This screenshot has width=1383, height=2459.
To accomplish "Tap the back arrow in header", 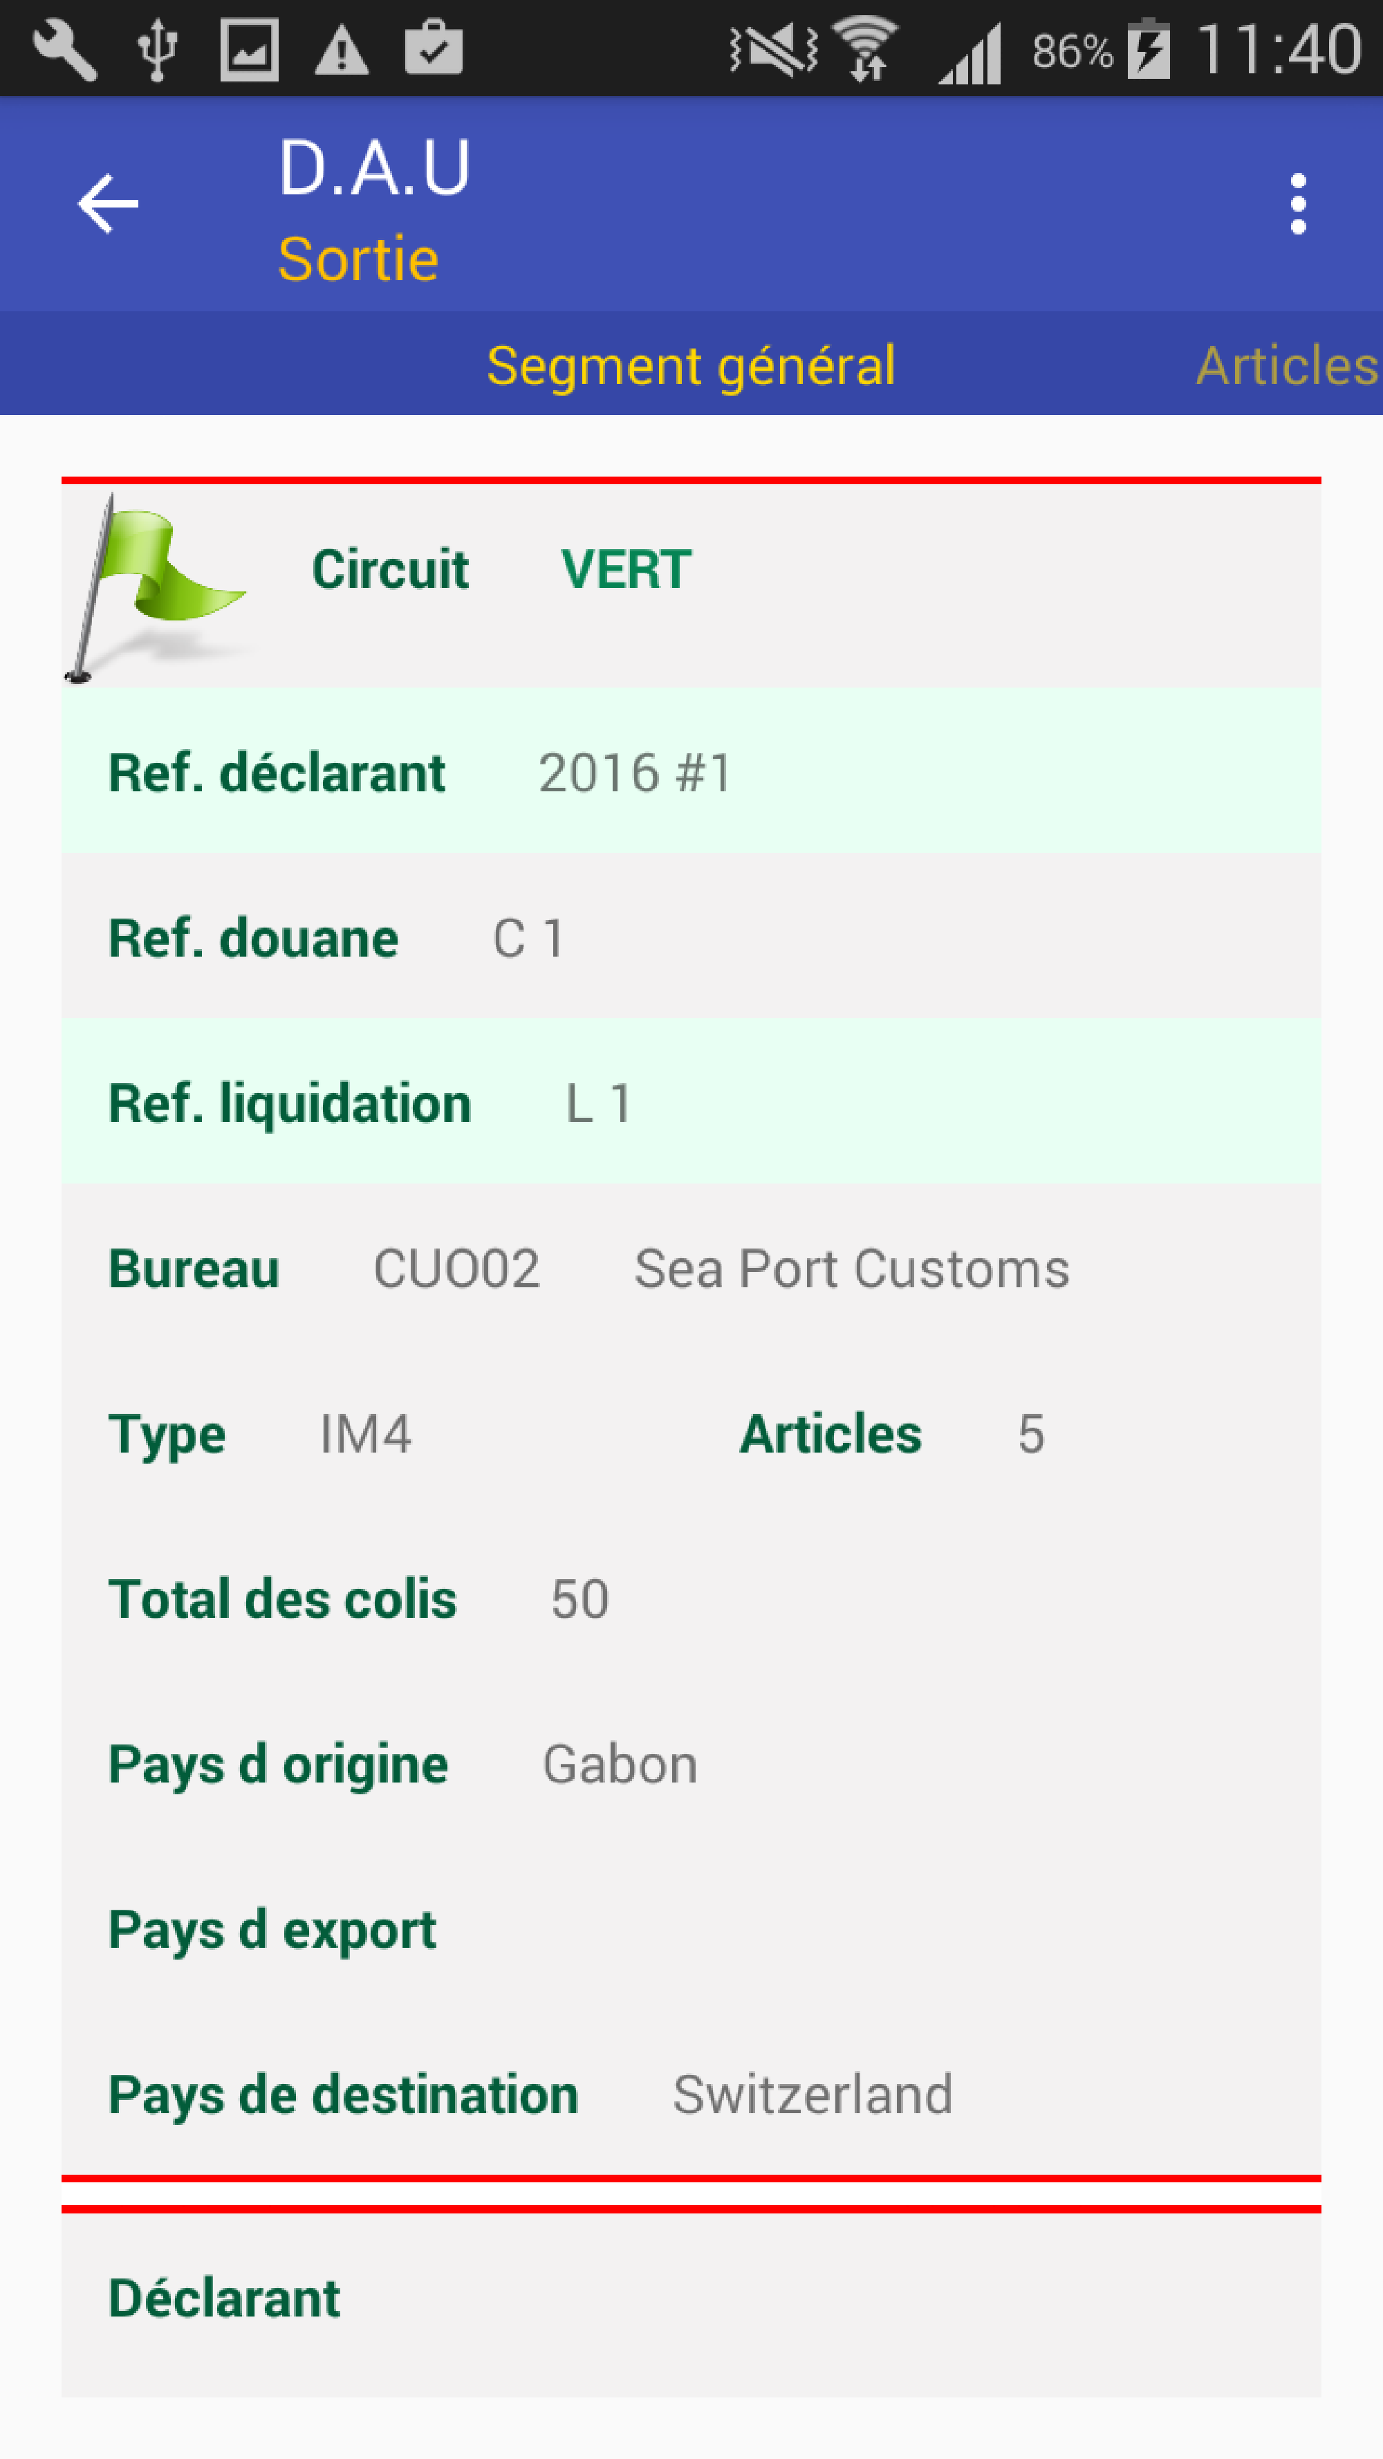I will [108, 203].
